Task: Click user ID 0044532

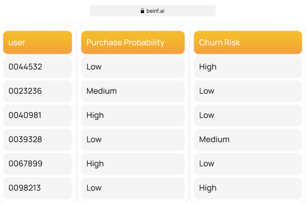Action: click(37, 67)
